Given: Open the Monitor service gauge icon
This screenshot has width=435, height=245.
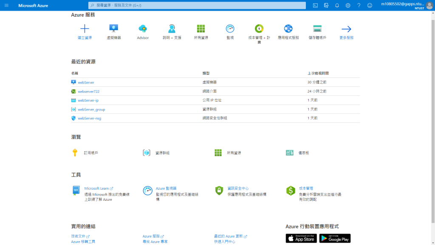Looking at the screenshot, I should point(230,28).
